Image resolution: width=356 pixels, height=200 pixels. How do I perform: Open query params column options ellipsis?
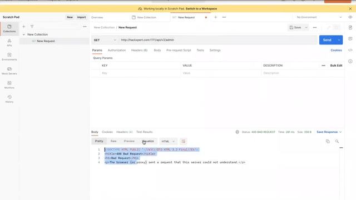(323, 66)
